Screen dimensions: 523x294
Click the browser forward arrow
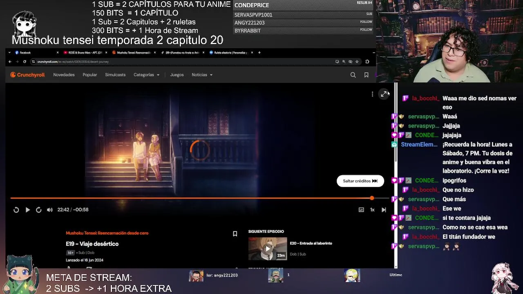[17, 62]
